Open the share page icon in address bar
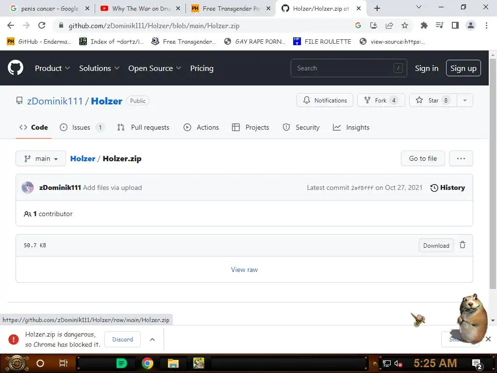This screenshot has width=497, height=373. (x=389, y=26)
